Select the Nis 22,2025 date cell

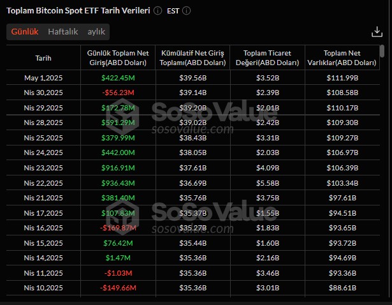click(x=43, y=183)
